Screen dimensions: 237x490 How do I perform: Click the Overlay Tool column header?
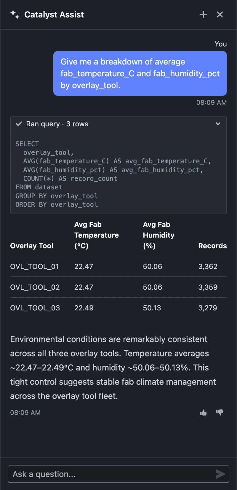point(32,246)
